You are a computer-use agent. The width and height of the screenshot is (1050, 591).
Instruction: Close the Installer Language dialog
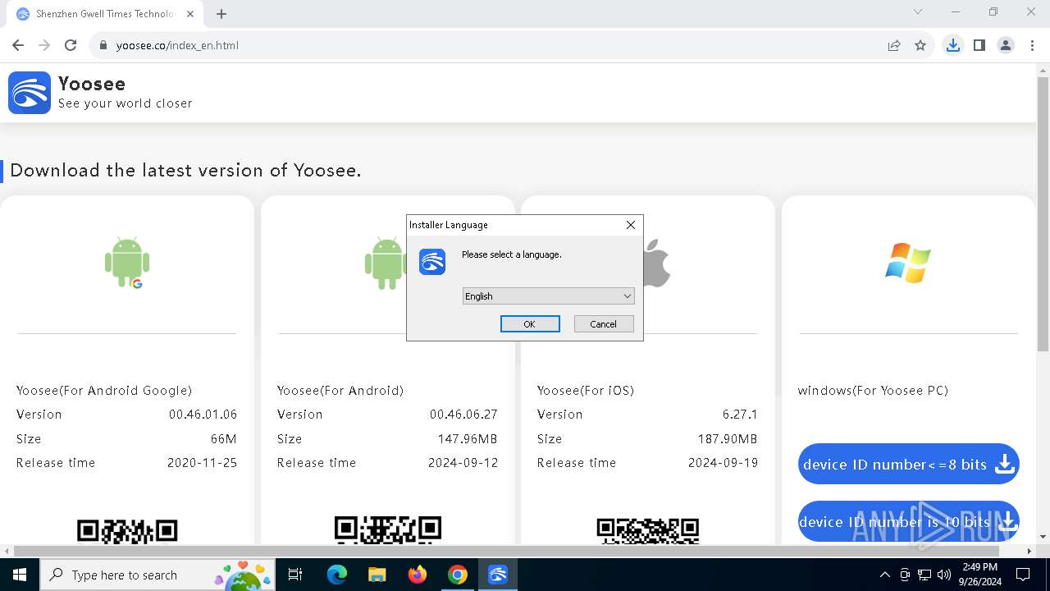631,225
